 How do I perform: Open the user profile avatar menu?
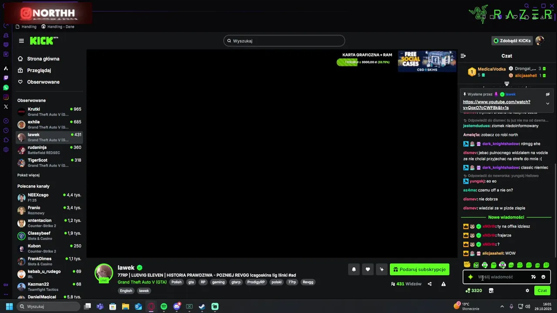coord(540,41)
